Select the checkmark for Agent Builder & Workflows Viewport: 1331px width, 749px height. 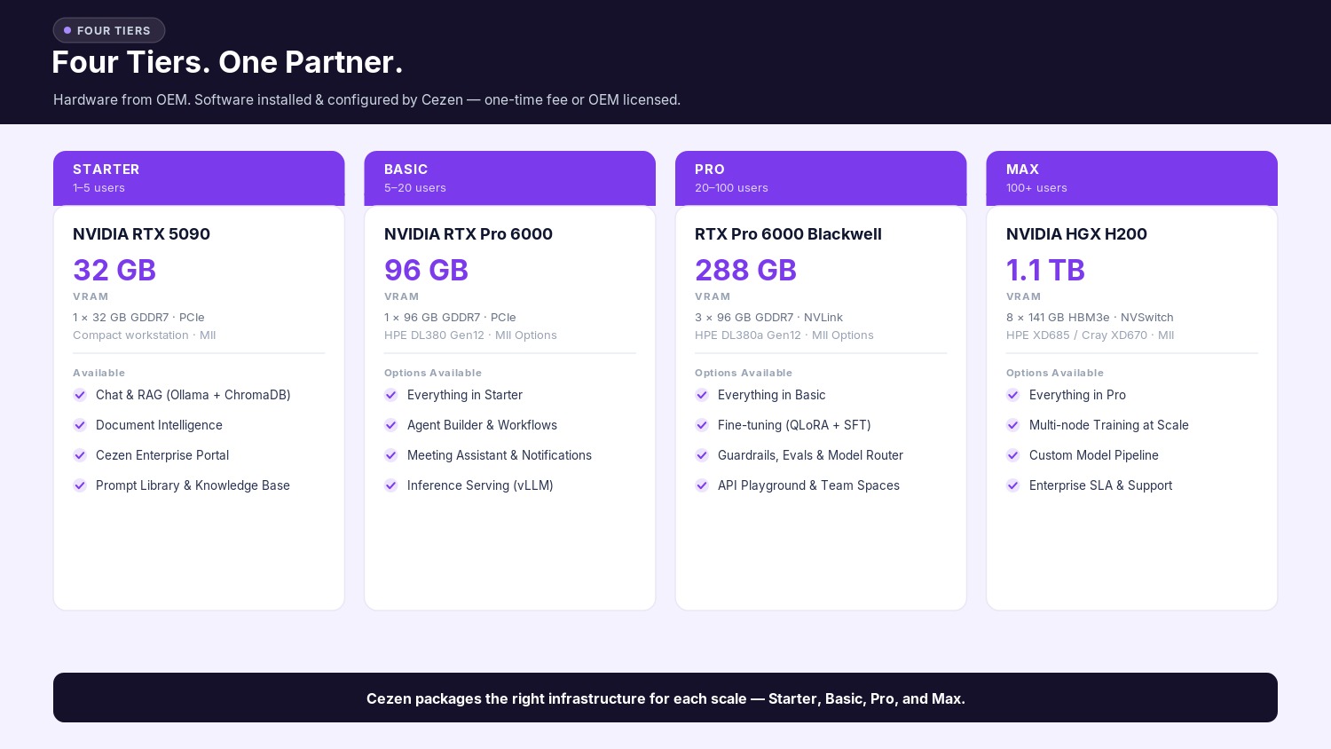coord(391,425)
